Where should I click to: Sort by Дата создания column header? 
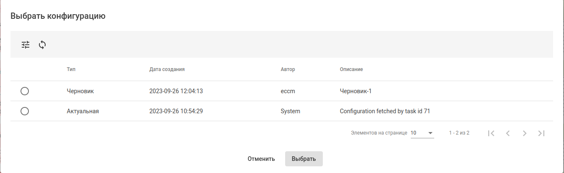(167, 69)
